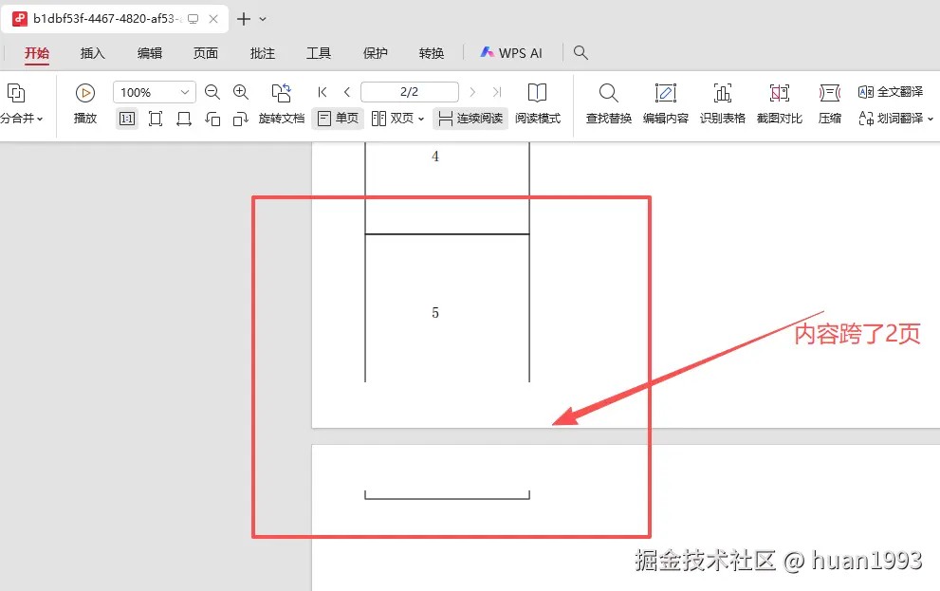Image resolution: width=940 pixels, height=591 pixels.
Task: Jump to first page arrow
Action: coord(323,92)
